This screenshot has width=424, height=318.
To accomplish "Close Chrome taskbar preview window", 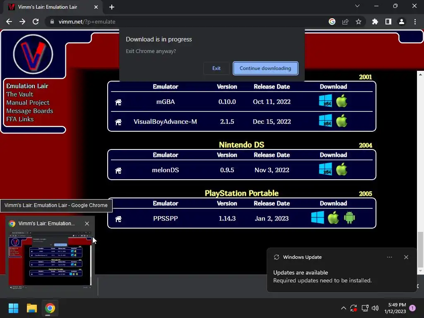I will (x=87, y=224).
